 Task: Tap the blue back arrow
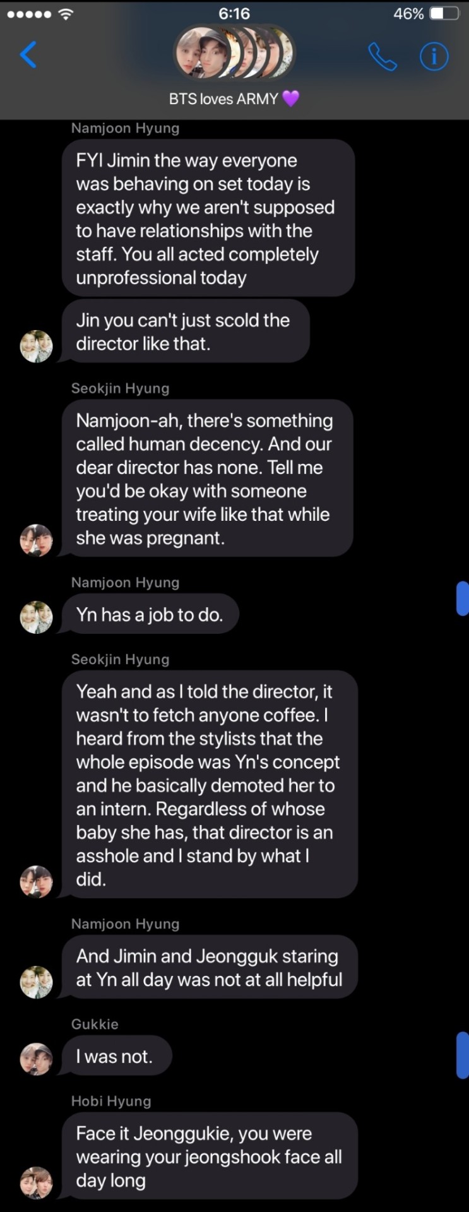(x=28, y=55)
